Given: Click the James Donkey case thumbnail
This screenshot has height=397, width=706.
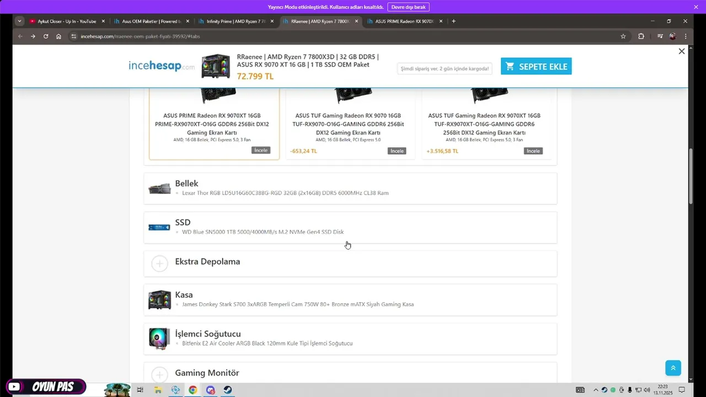Looking at the screenshot, I should 159,300.
